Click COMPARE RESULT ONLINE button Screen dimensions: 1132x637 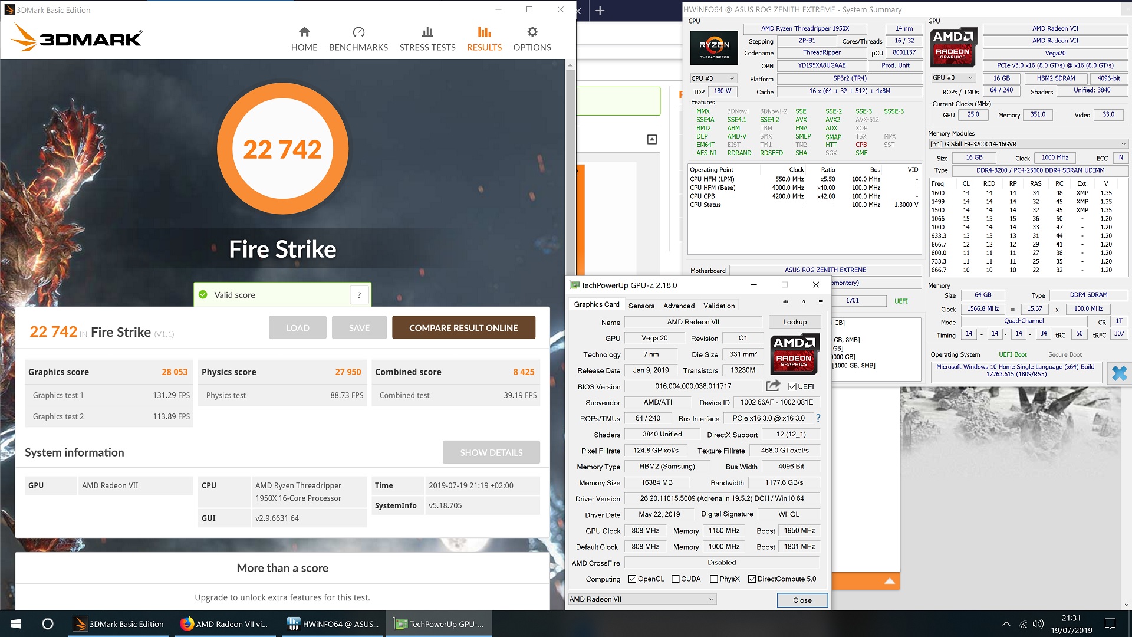[x=463, y=327]
